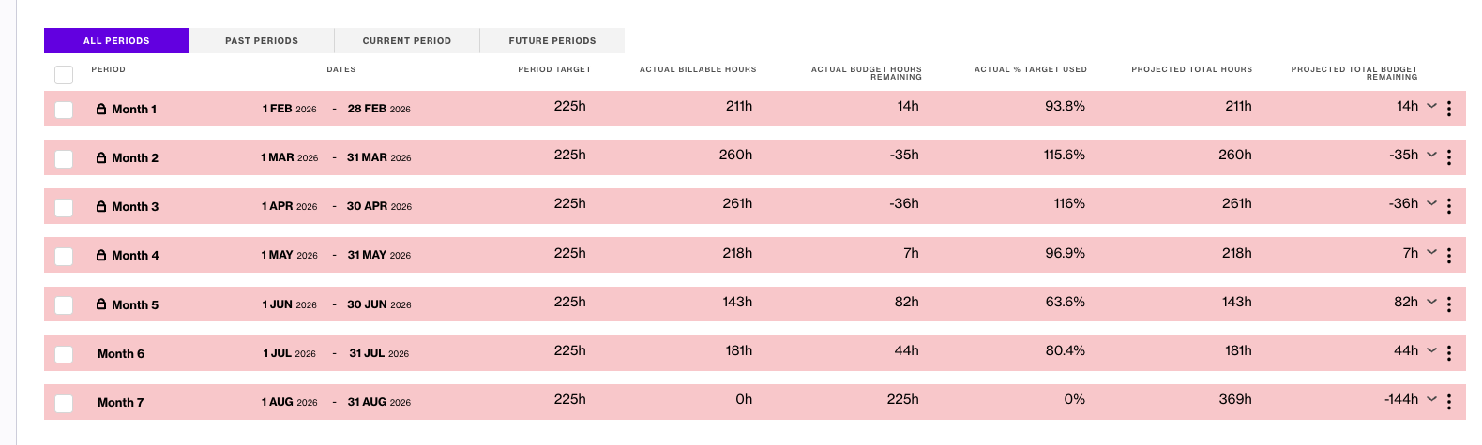1482x445 pixels.
Task: Expand the Month 7 row chevron
Action: (x=1431, y=399)
